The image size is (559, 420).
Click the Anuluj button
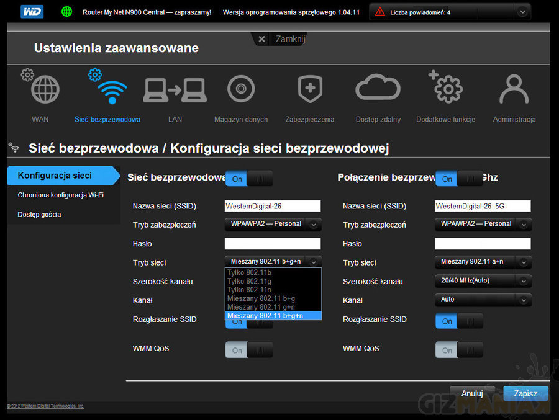(472, 393)
